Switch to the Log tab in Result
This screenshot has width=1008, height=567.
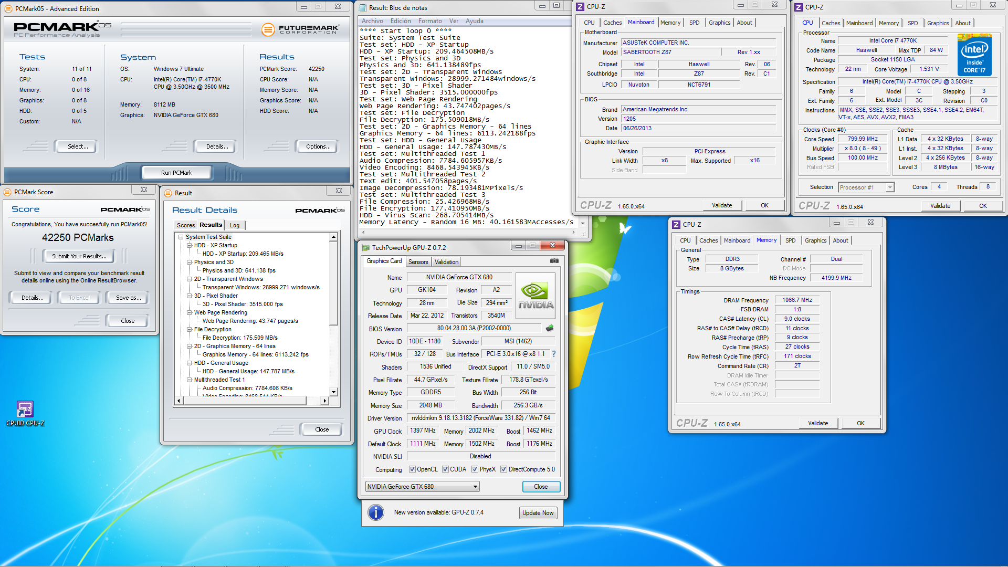(235, 225)
